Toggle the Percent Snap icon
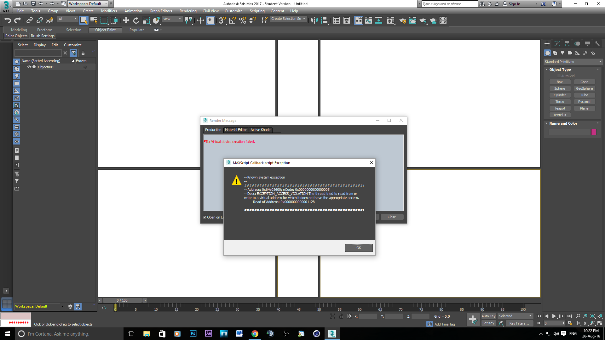 click(x=243, y=20)
